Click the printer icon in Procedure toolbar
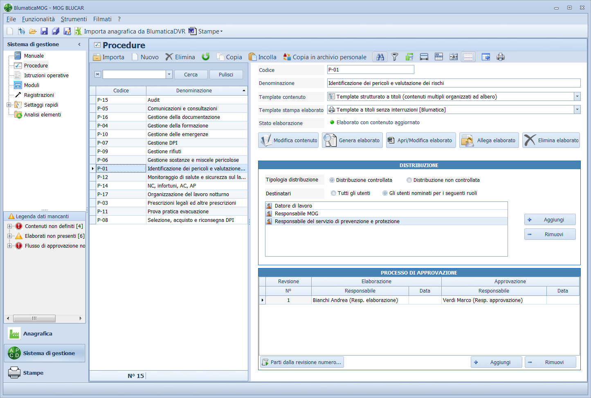Screen dimensions: 591x398 501,57
